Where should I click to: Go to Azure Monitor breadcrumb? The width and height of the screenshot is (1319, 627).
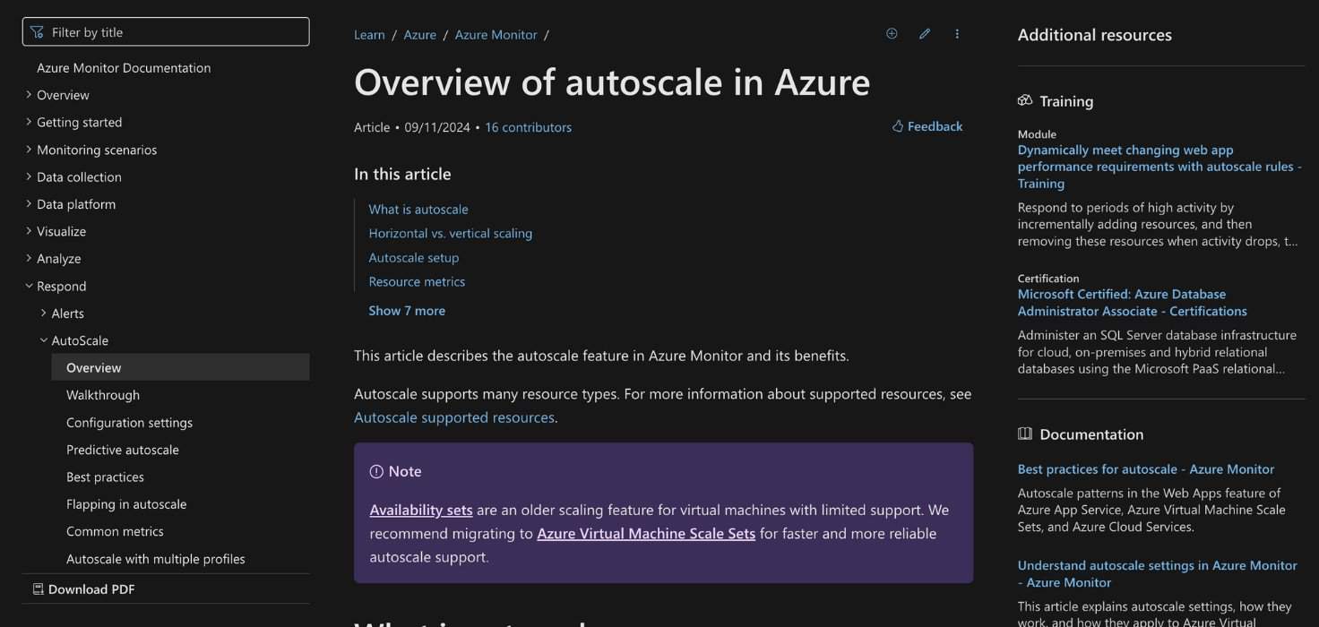click(496, 35)
